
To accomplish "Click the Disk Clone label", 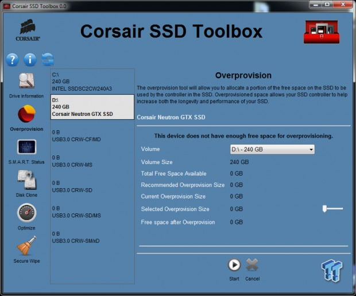I will point(26,195).
